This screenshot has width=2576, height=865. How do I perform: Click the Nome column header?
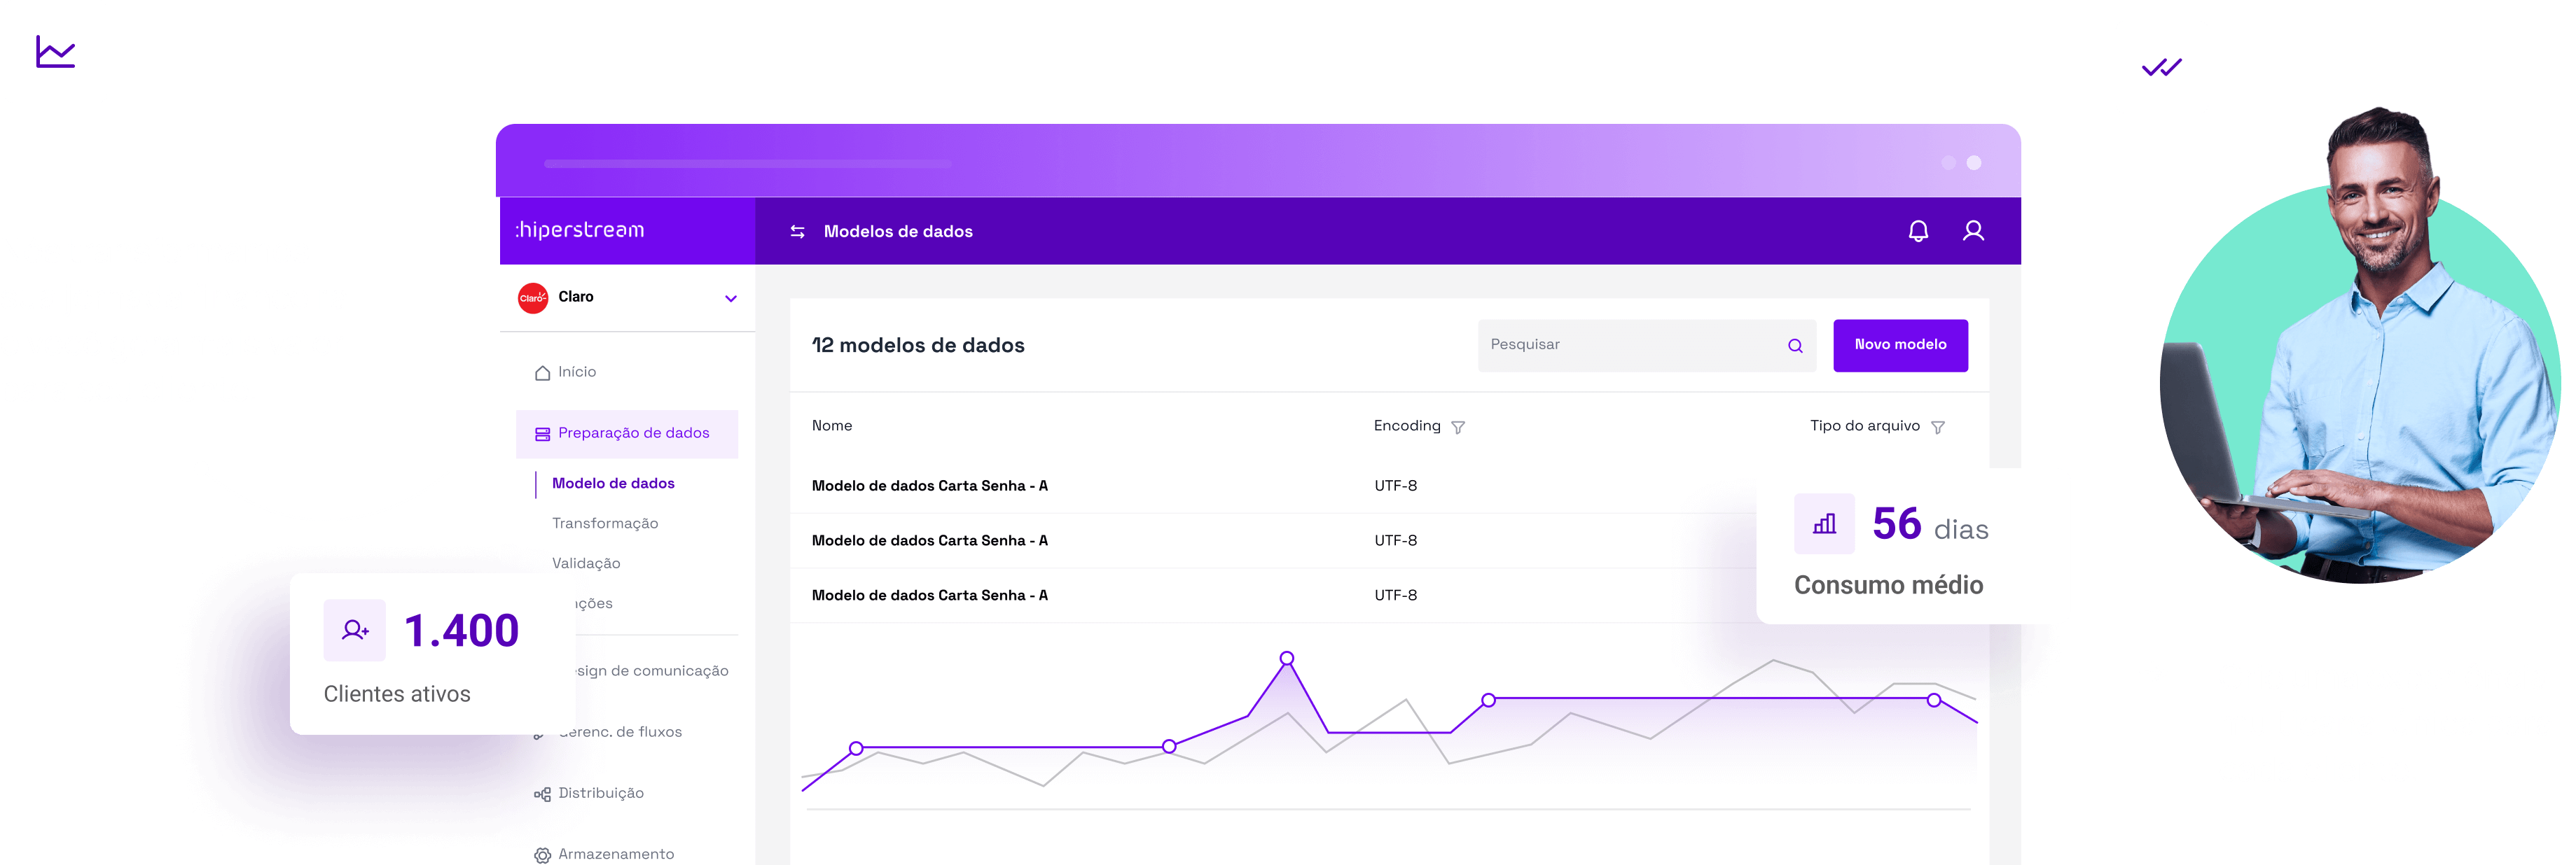coord(832,426)
